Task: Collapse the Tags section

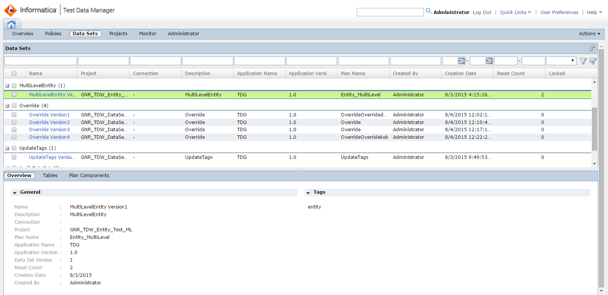Action: 308,193
